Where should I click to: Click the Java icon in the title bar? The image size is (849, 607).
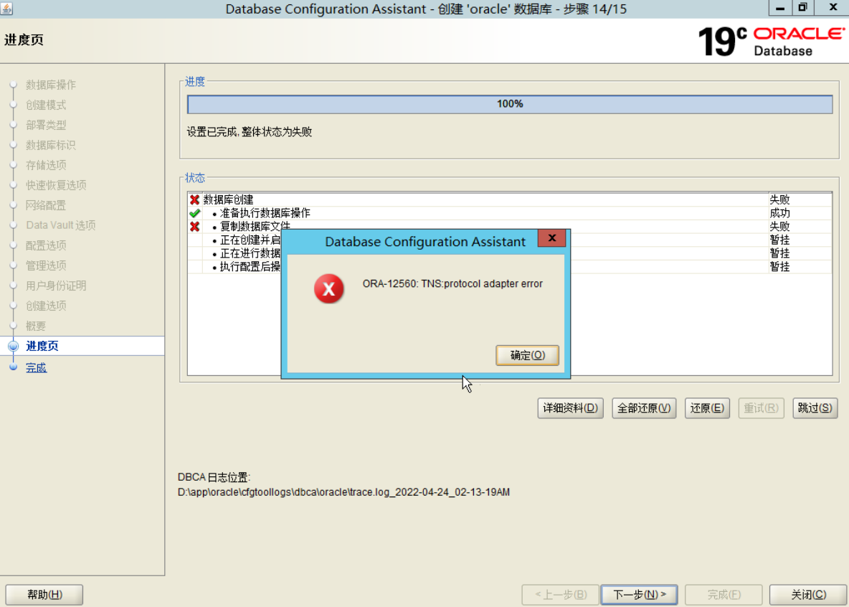pyautogui.click(x=7, y=8)
